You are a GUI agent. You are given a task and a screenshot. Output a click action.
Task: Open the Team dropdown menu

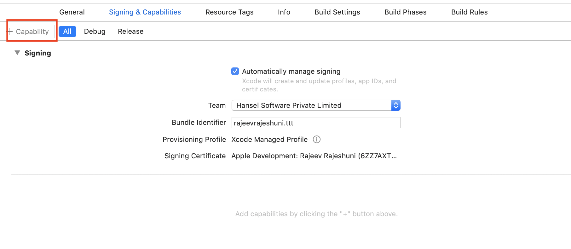(x=316, y=105)
